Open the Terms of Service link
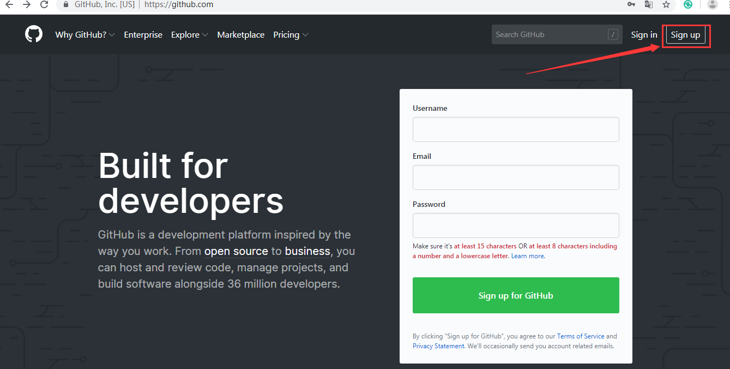The width and height of the screenshot is (730, 369). pos(581,336)
